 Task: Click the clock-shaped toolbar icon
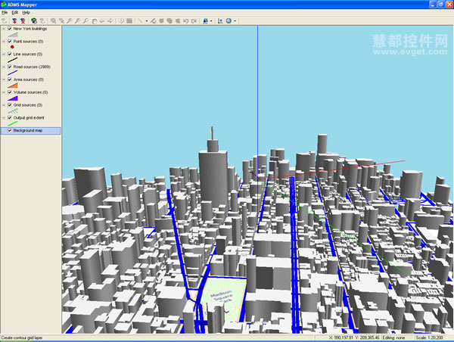121,21
